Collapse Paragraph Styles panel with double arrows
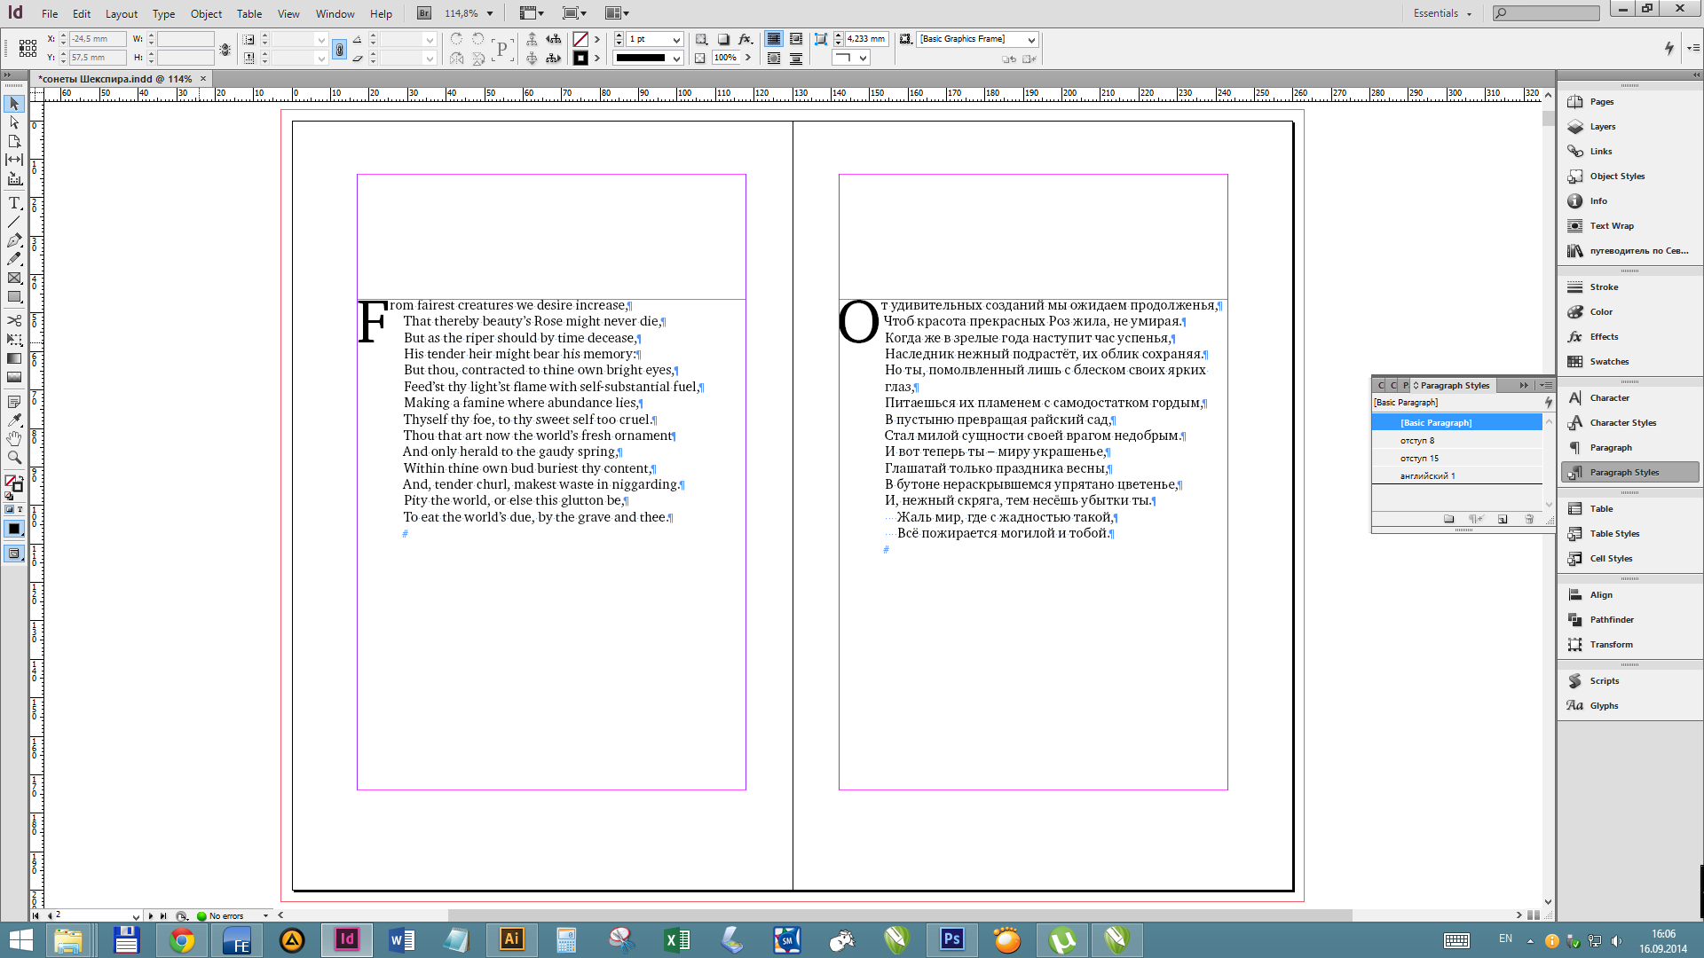 tap(1524, 385)
